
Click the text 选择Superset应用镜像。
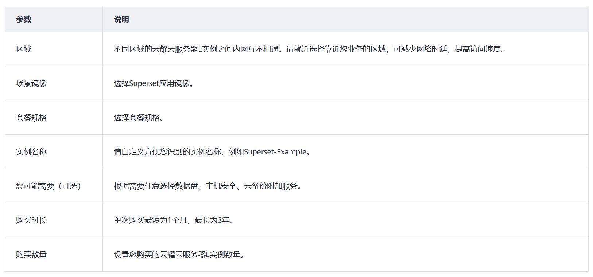[155, 83]
